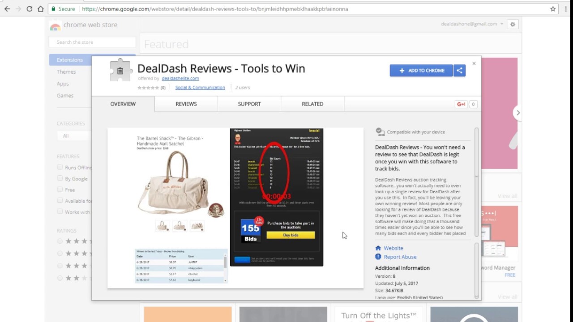Click the chrome web store logo
Screen dimensions: 573x322
(x=55, y=25)
